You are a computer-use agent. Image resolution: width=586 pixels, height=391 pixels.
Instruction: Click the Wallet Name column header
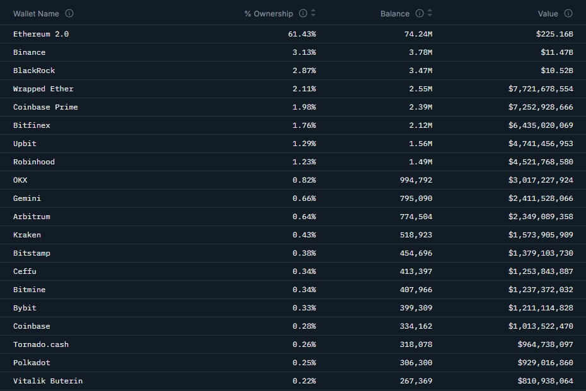tap(36, 13)
